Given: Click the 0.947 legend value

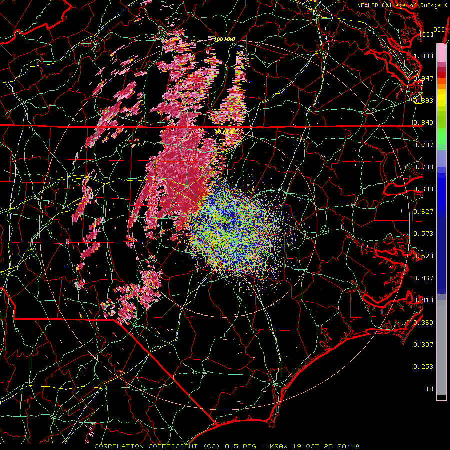Looking at the screenshot, I should [x=423, y=78].
